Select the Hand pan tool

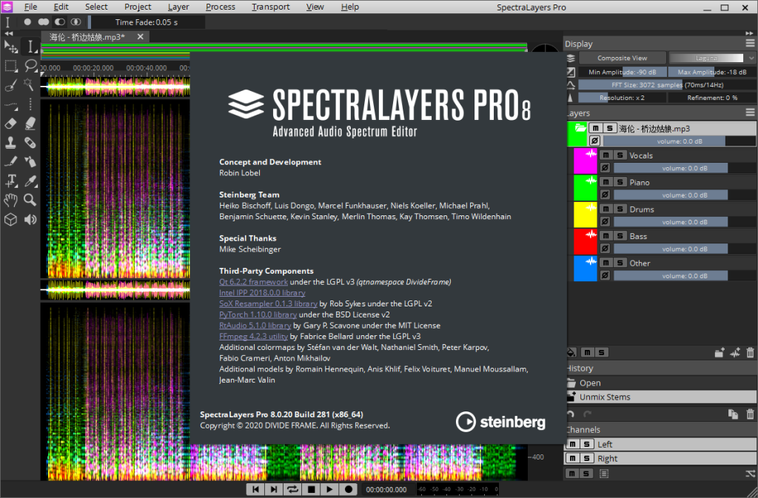[x=10, y=200]
